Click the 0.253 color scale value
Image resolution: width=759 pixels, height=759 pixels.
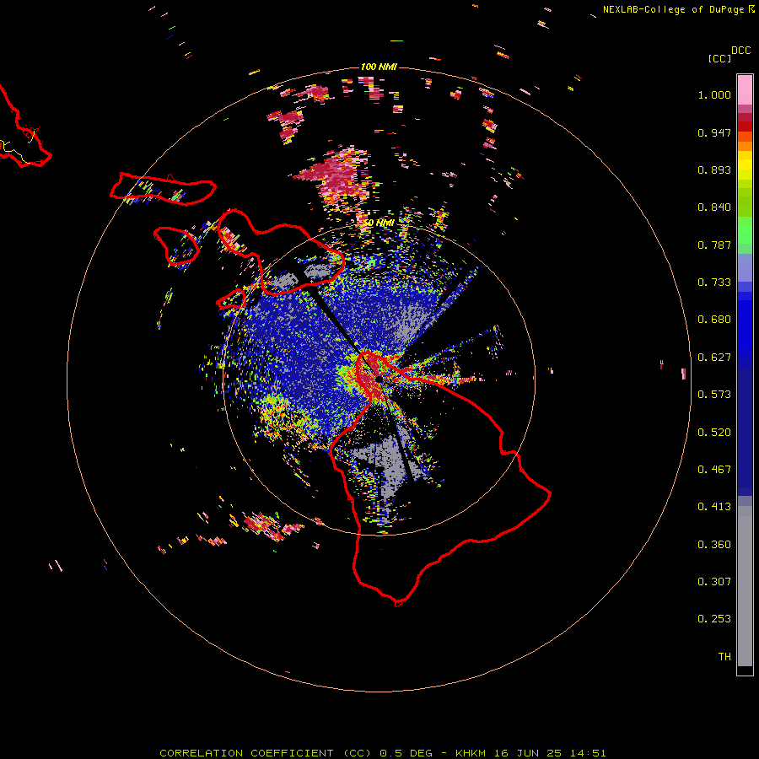pos(714,619)
